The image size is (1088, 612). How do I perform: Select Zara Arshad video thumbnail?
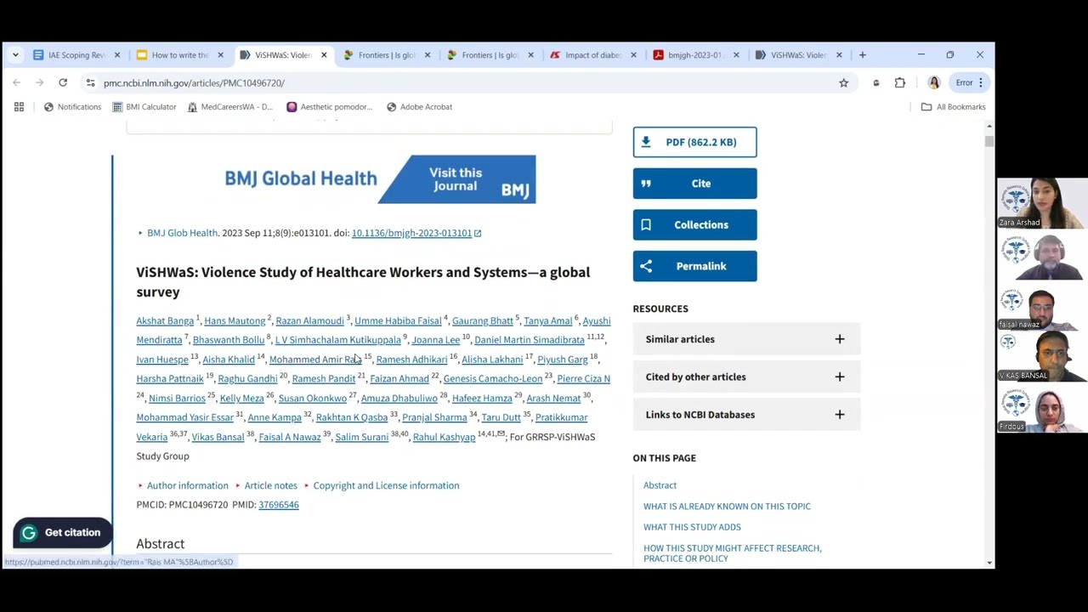click(x=1042, y=203)
